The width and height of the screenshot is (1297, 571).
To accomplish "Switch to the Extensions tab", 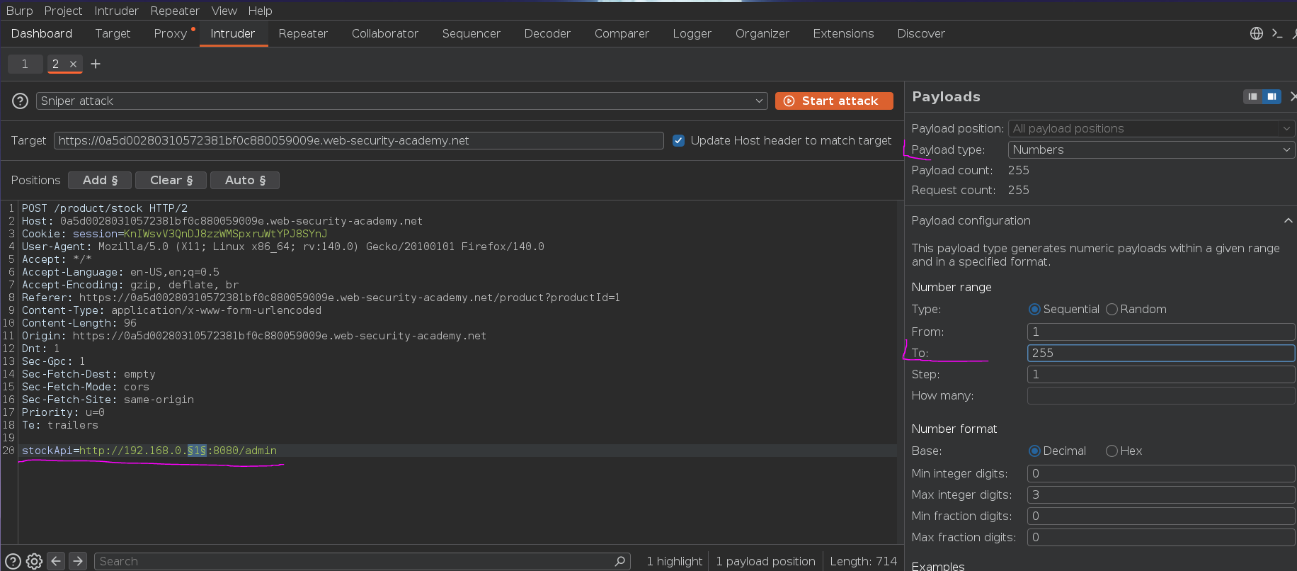I will click(x=843, y=33).
